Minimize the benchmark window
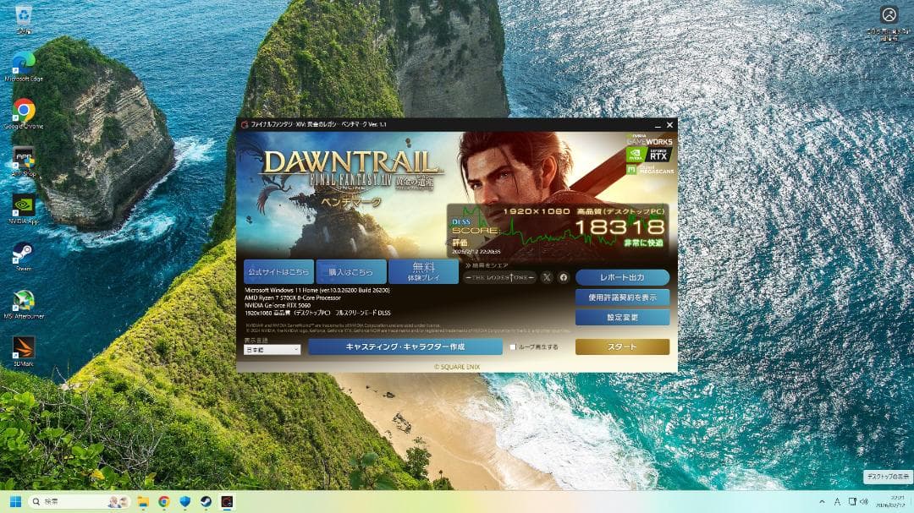The image size is (914, 513). click(658, 124)
